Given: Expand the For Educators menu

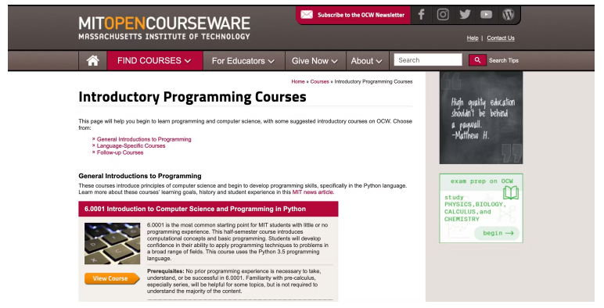Looking at the screenshot, I should click(x=243, y=61).
